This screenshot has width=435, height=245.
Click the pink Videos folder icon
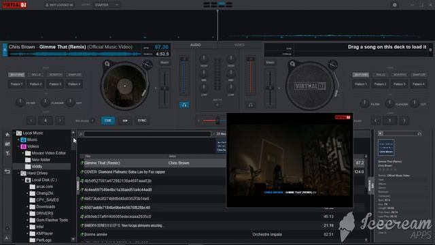[23, 146]
